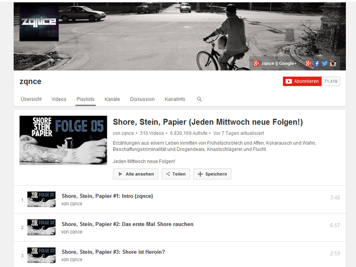Follow the zqnce || Google+ link

279,64
